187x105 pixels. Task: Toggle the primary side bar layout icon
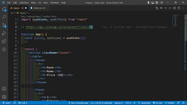click(149, 3)
